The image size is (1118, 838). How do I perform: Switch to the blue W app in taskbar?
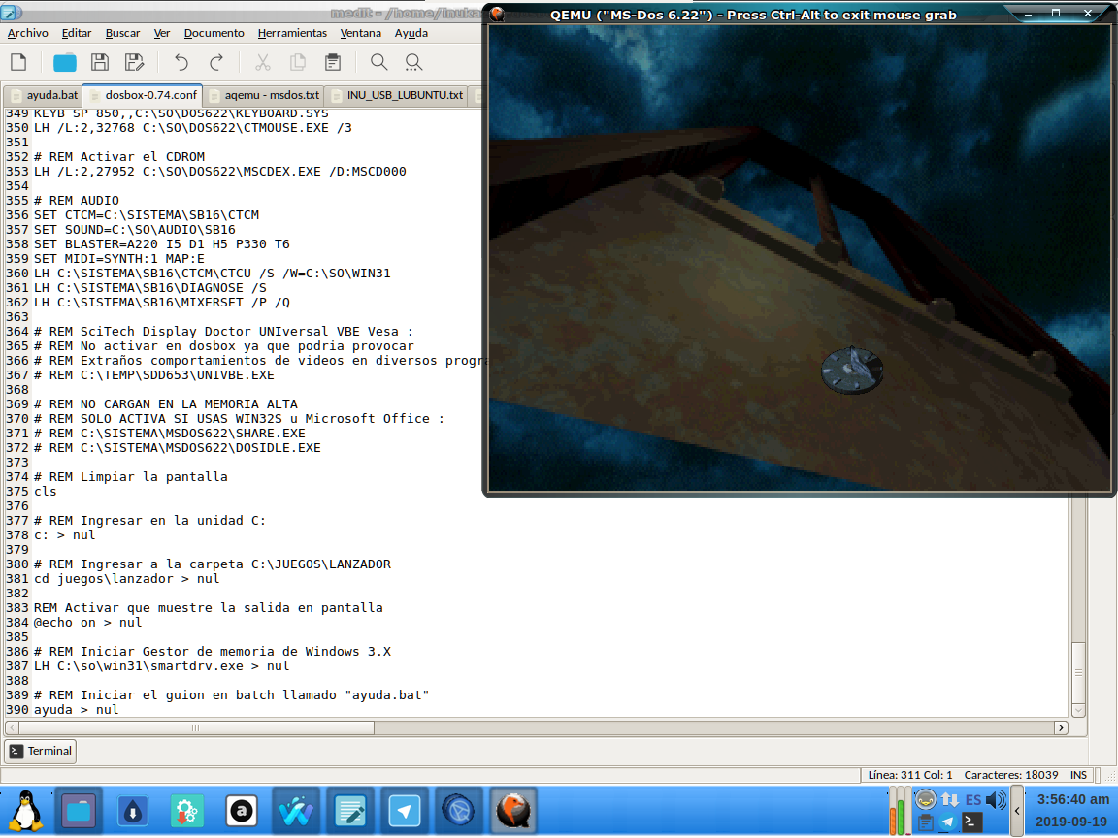pyautogui.click(x=295, y=811)
